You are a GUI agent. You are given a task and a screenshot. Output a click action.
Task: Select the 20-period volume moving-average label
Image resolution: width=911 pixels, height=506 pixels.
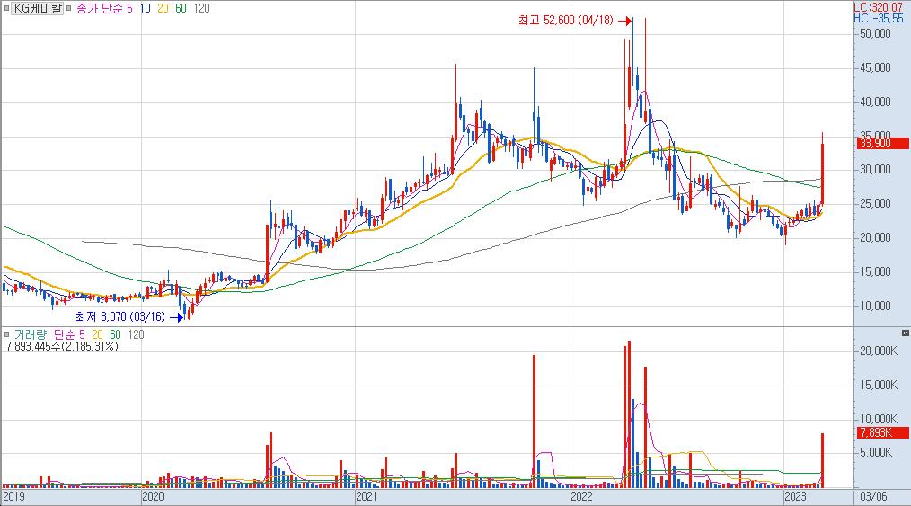(x=97, y=334)
